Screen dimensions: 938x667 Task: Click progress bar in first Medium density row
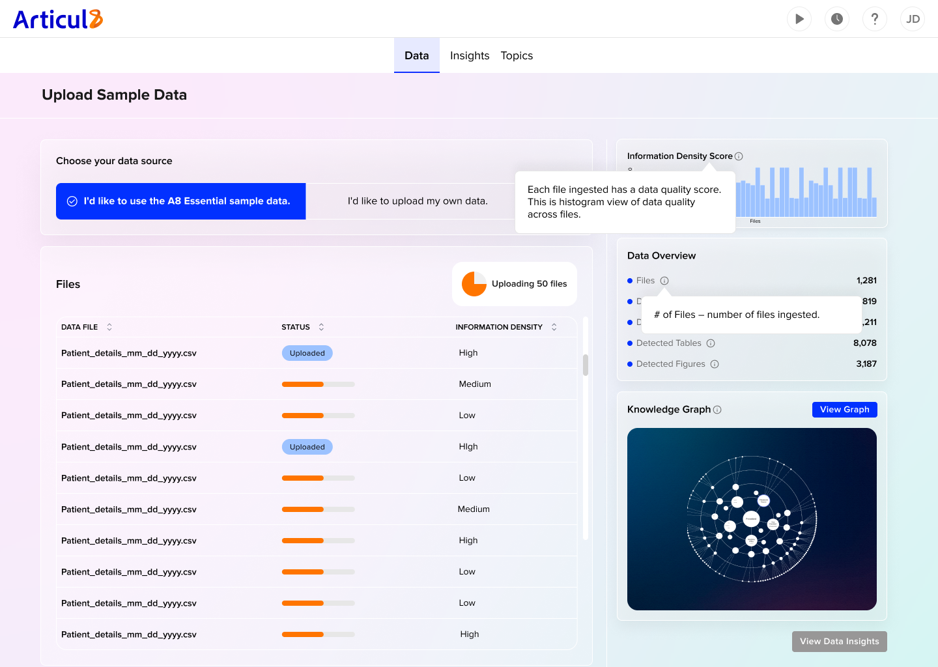(319, 384)
